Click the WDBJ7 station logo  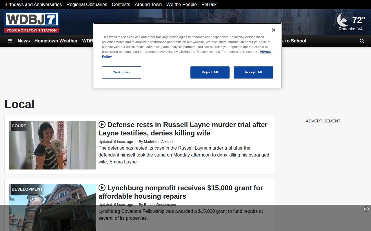click(32, 22)
